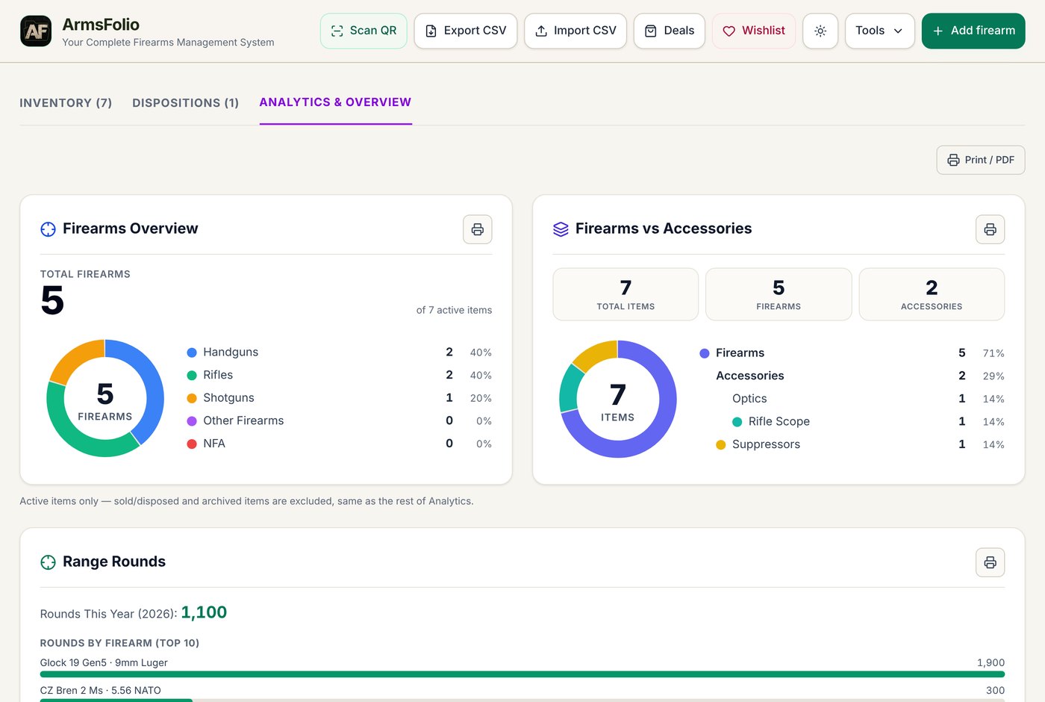Click the CZ Bren 2 Ms label

[101, 691]
